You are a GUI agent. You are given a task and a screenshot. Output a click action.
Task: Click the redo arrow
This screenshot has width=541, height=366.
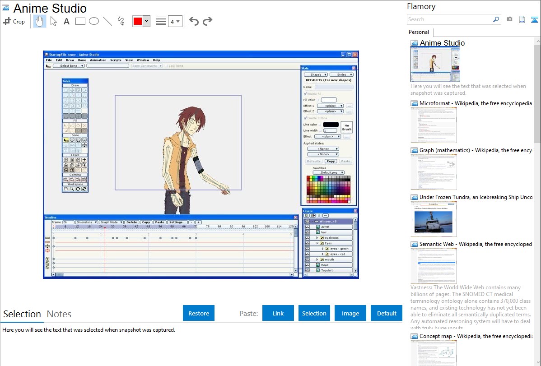(x=207, y=21)
